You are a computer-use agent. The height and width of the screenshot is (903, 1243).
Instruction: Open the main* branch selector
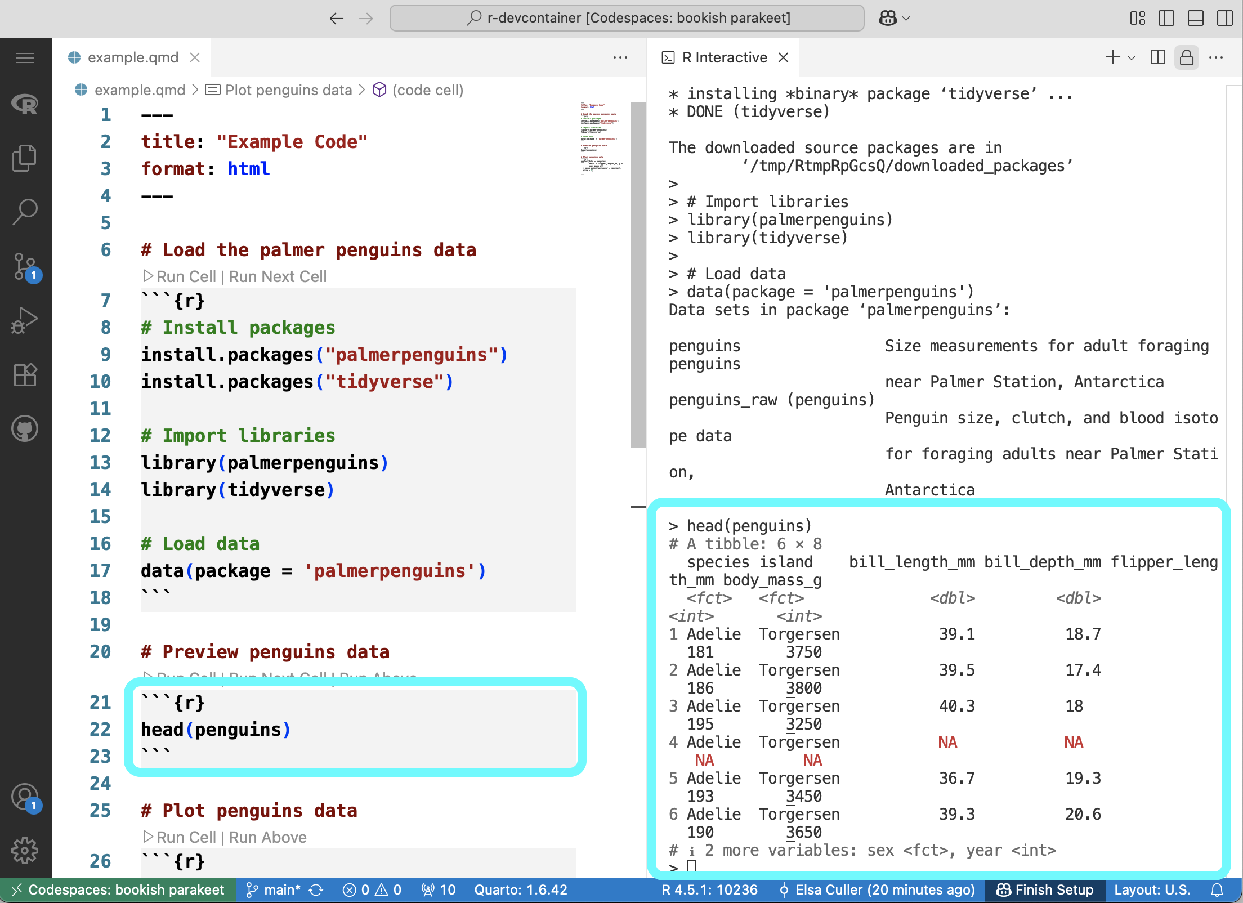(274, 890)
